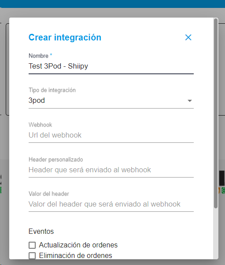The image size is (225, 265).
Task: Click the Valor del header label
Action: pyautogui.click(x=49, y=194)
